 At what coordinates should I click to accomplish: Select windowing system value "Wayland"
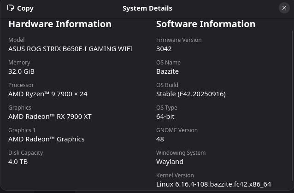[x=170, y=162]
